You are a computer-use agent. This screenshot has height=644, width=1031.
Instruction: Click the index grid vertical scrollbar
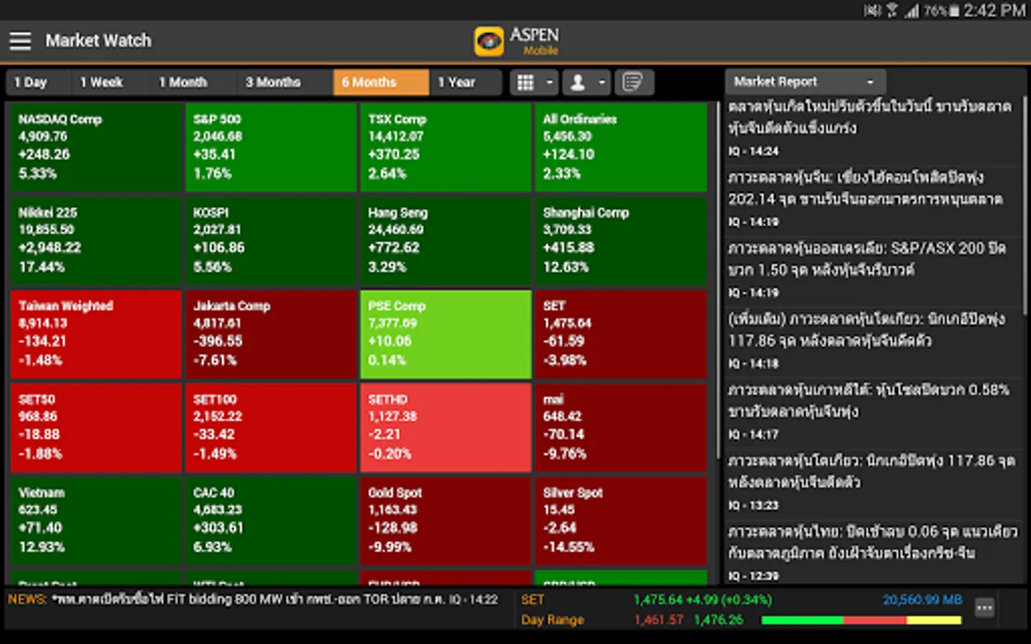[x=717, y=279]
